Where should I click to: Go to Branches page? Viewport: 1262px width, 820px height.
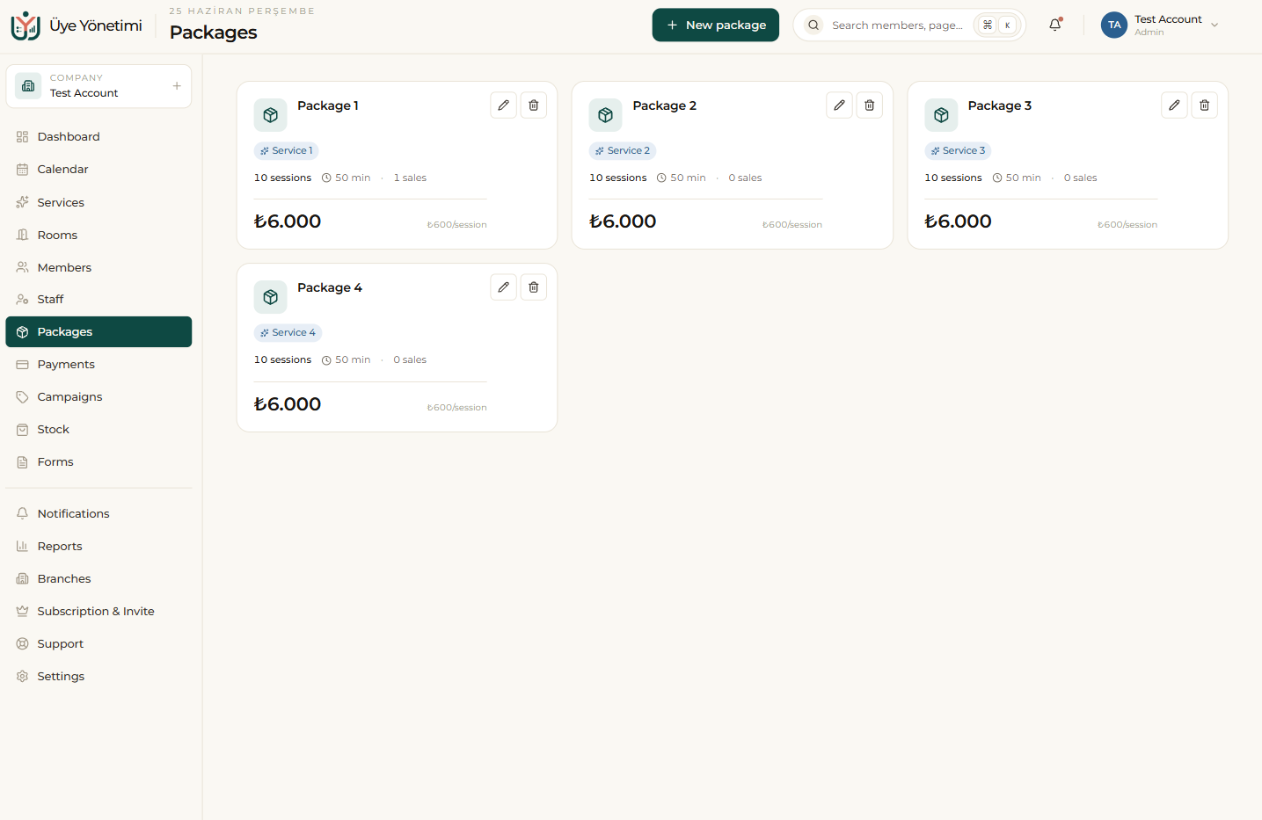[x=98, y=579]
